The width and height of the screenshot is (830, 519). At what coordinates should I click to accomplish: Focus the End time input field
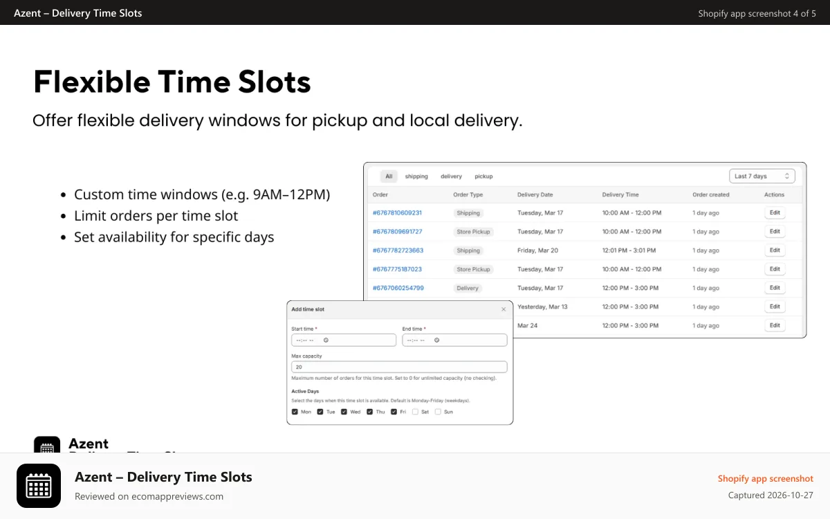(x=454, y=340)
